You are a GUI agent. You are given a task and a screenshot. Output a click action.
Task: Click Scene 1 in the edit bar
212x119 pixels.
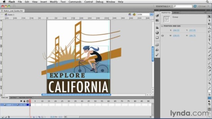11,15
